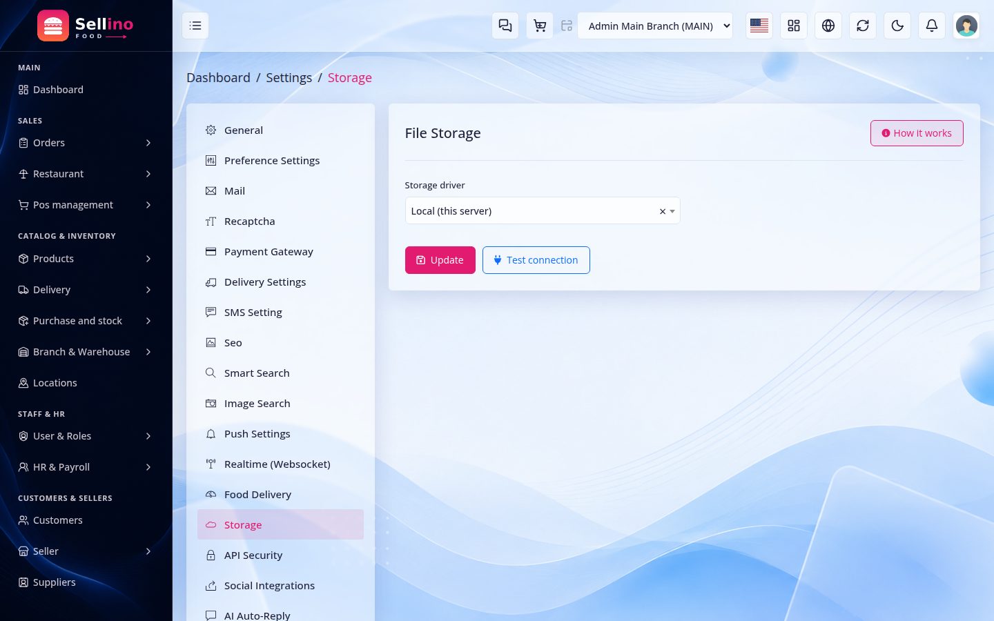This screenshot has width=994, height=621.
Task: Expand Pos management submenu
Action: [86, 205]
